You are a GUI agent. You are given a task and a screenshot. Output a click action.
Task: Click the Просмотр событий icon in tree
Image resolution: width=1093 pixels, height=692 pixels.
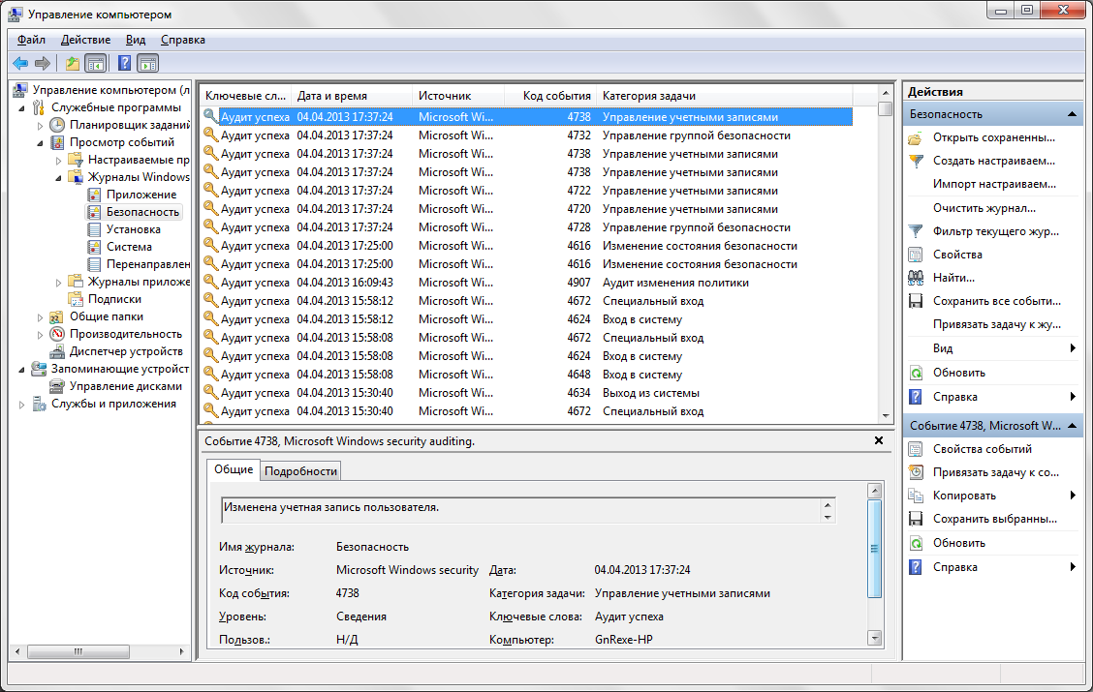point(57,142)
